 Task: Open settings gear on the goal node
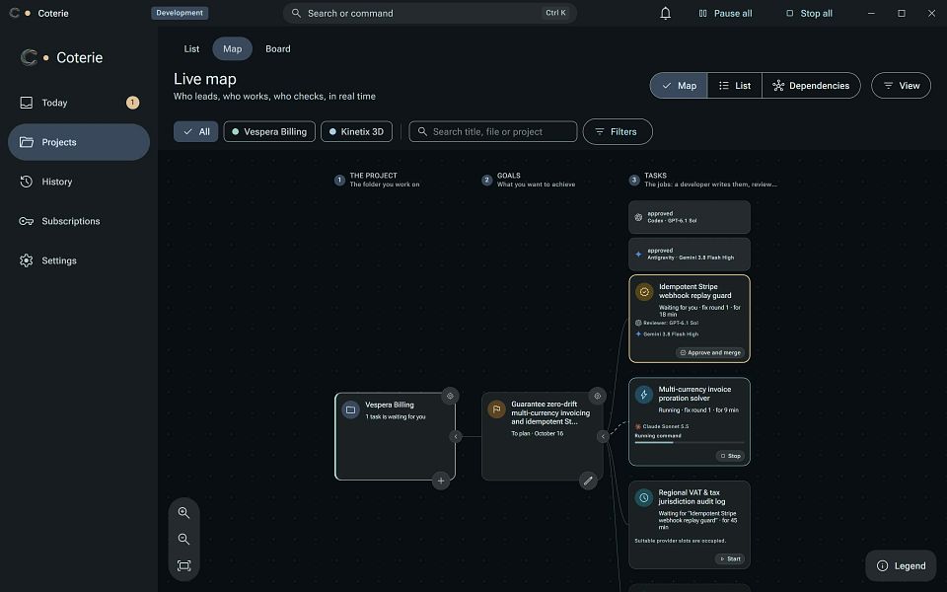pos(598,397)
